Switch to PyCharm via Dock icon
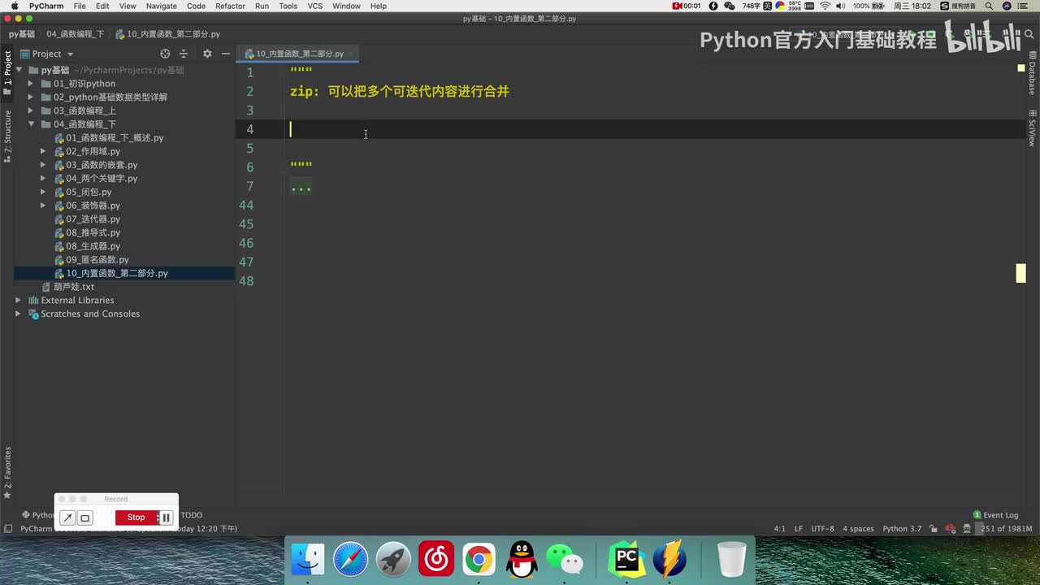 coord(626,560)
